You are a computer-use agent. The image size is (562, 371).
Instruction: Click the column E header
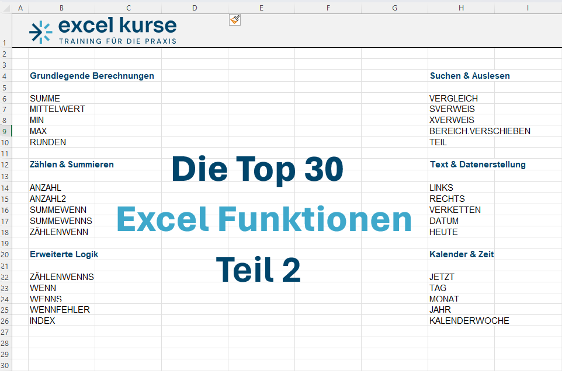[261, 7]
